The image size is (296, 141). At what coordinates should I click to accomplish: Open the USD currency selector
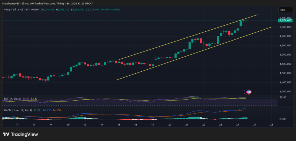282,10
